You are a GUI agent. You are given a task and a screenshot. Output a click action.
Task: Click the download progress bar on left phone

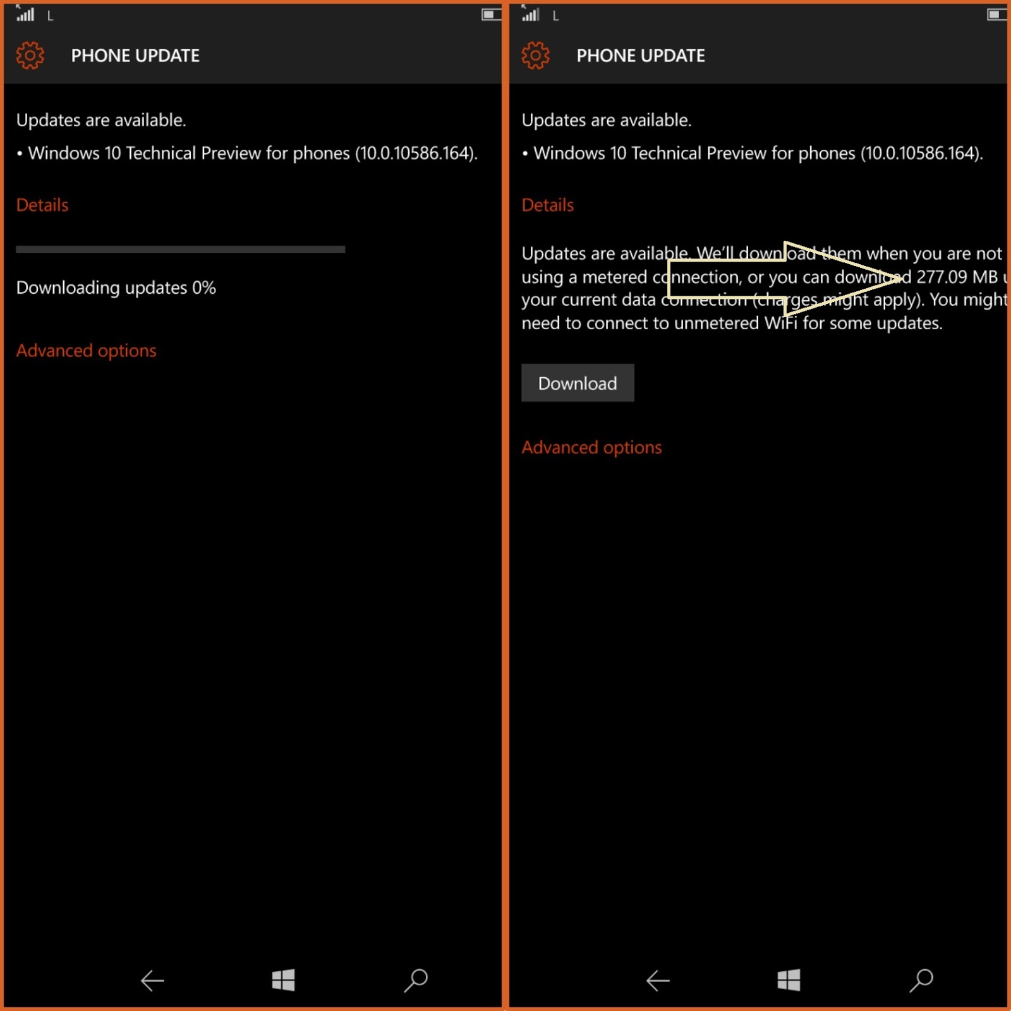(181, 250)
